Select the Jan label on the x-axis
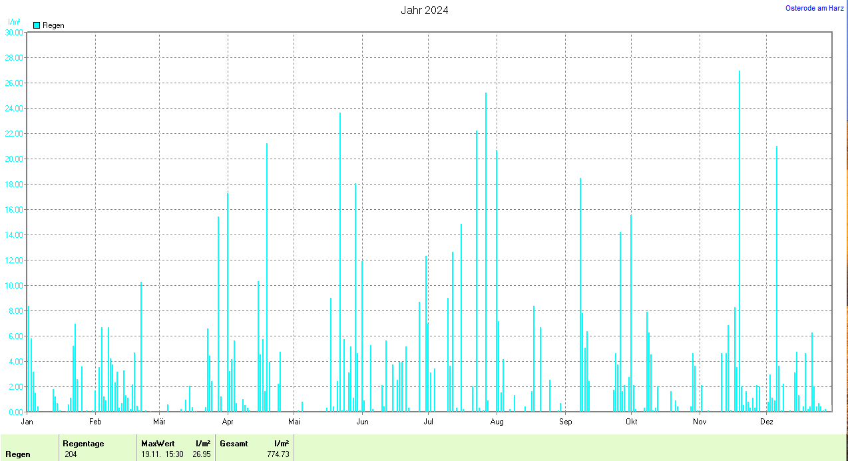Screen dimensions: 848x461 click(x=27, y=422)
